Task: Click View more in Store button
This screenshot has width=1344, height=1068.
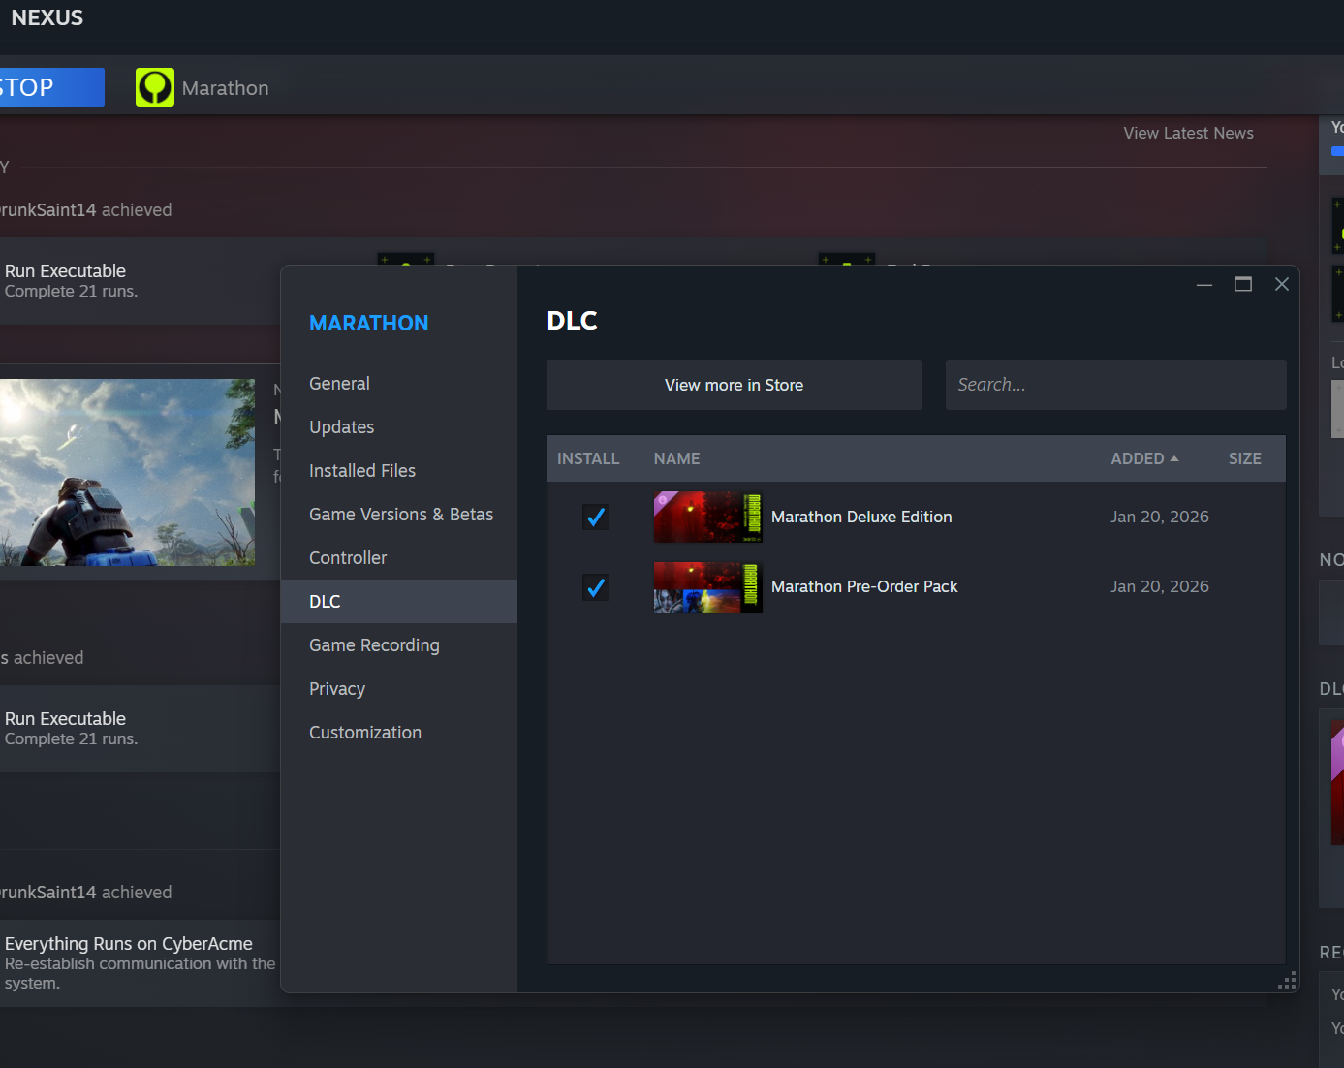Action: (x=734, y=385)
